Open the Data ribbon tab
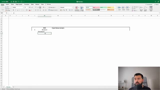Viewport: 160px width, 90px height. tap(32, 4)
